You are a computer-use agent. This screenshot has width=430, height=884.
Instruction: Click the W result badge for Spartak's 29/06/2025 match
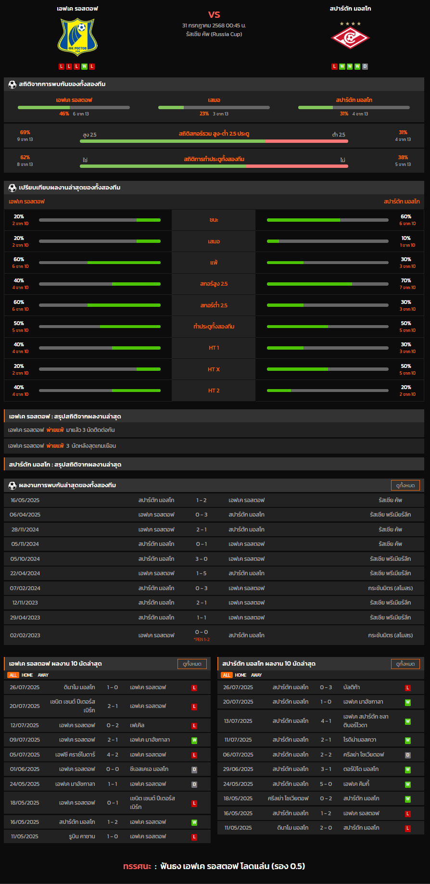pyautogui.click(x=408, y=770)
